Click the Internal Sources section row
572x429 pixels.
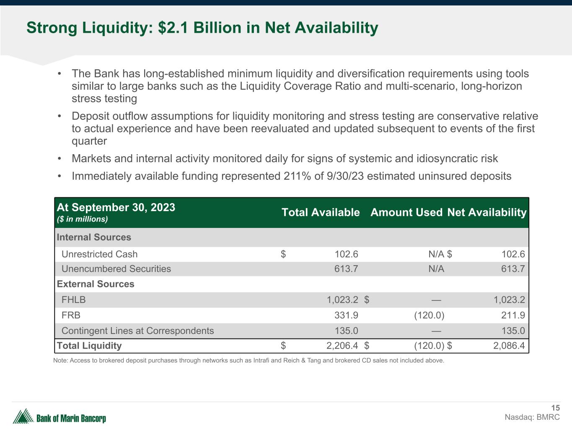94,238
